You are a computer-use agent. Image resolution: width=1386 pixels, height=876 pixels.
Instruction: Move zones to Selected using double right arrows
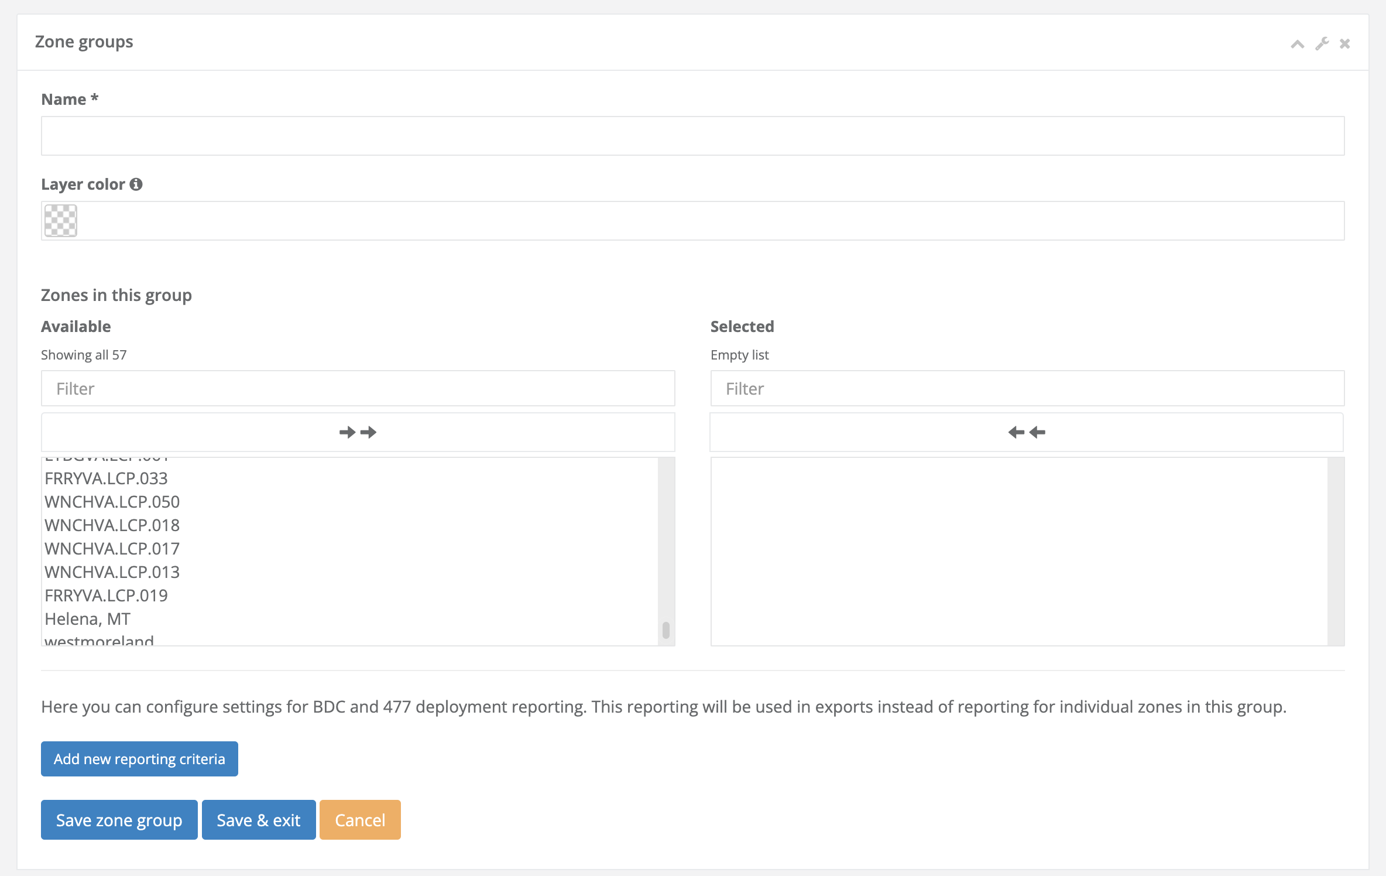tap(357, 432)
